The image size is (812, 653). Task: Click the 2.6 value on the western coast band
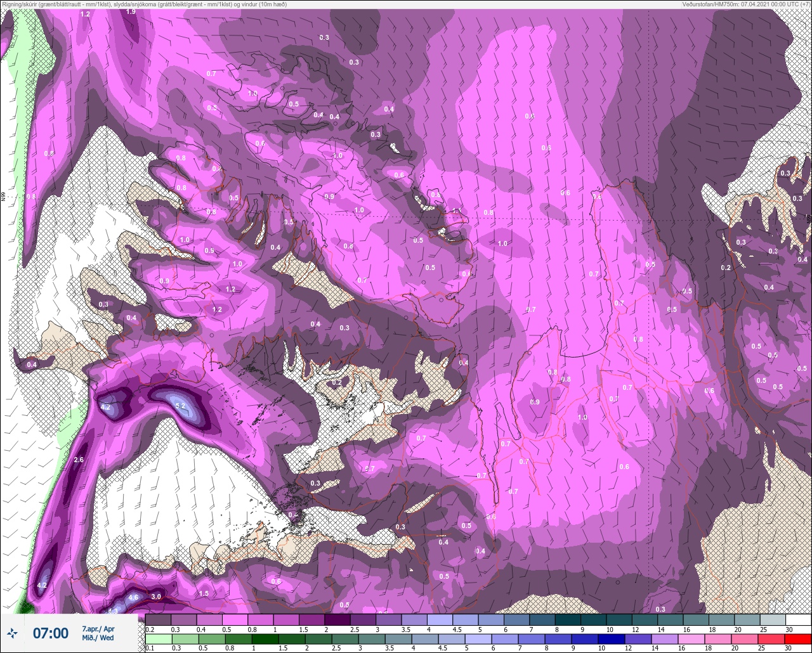coord(79,460)
